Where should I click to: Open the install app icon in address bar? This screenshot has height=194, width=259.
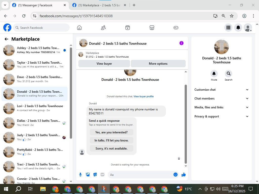215,16
